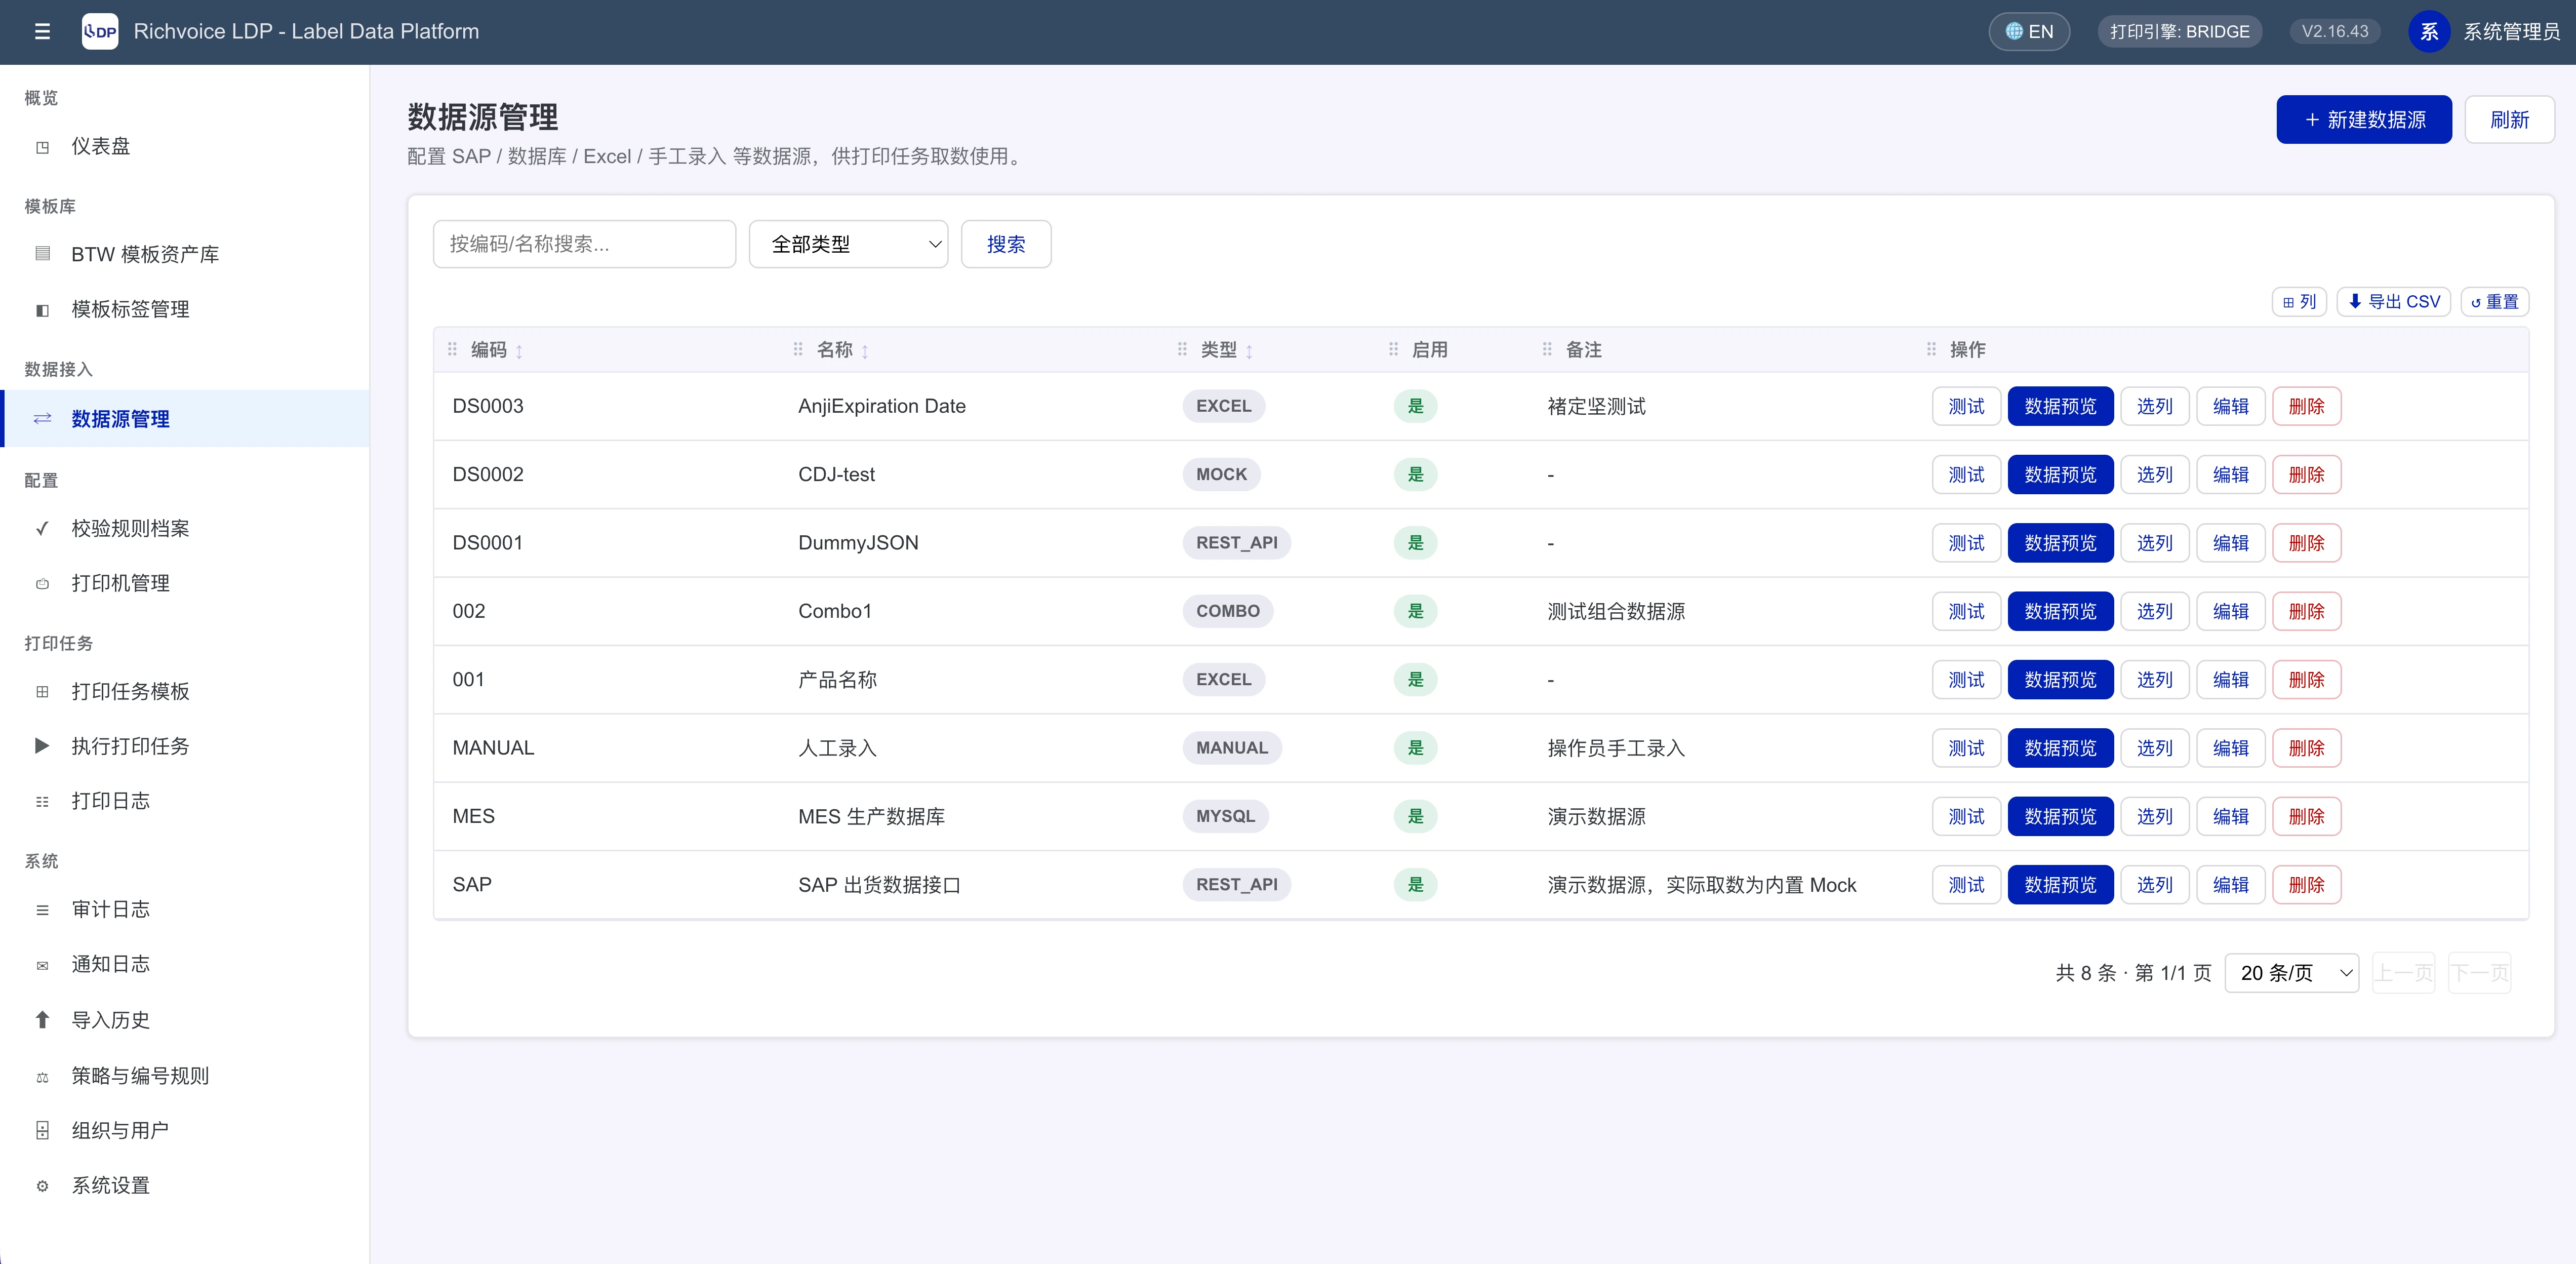The height and width of the screenshot is (1264, 2576).
Task: Click the arrows icon beside 数据源管理
Action: pyautogui.click(x=42, y=419)
